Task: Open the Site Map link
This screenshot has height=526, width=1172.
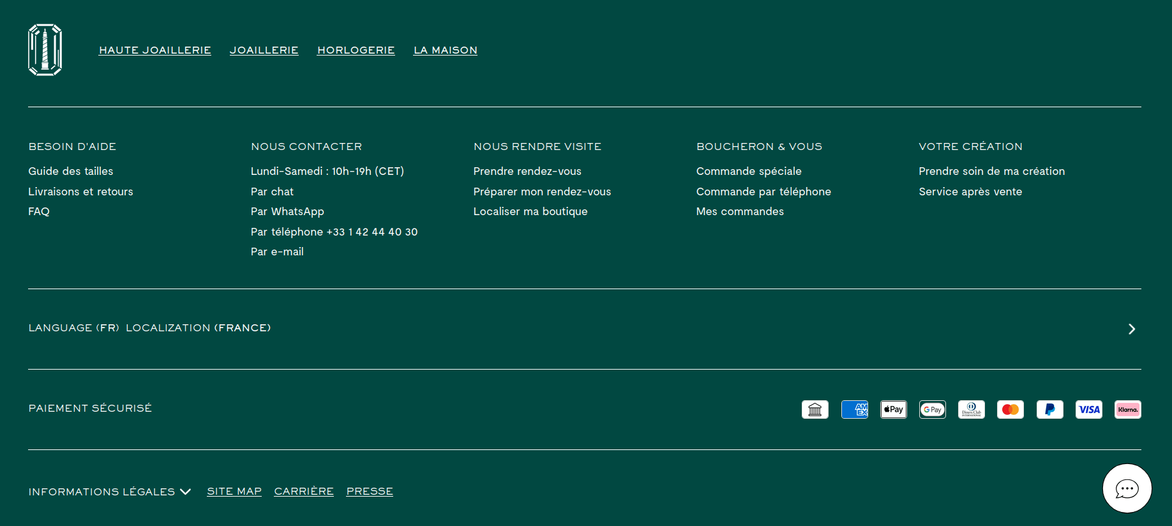Action: 234,492
